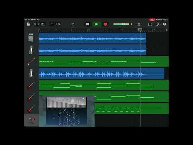Start playback with the green Play button
This screenshot has width=193, height=145.
coord(96,24)
